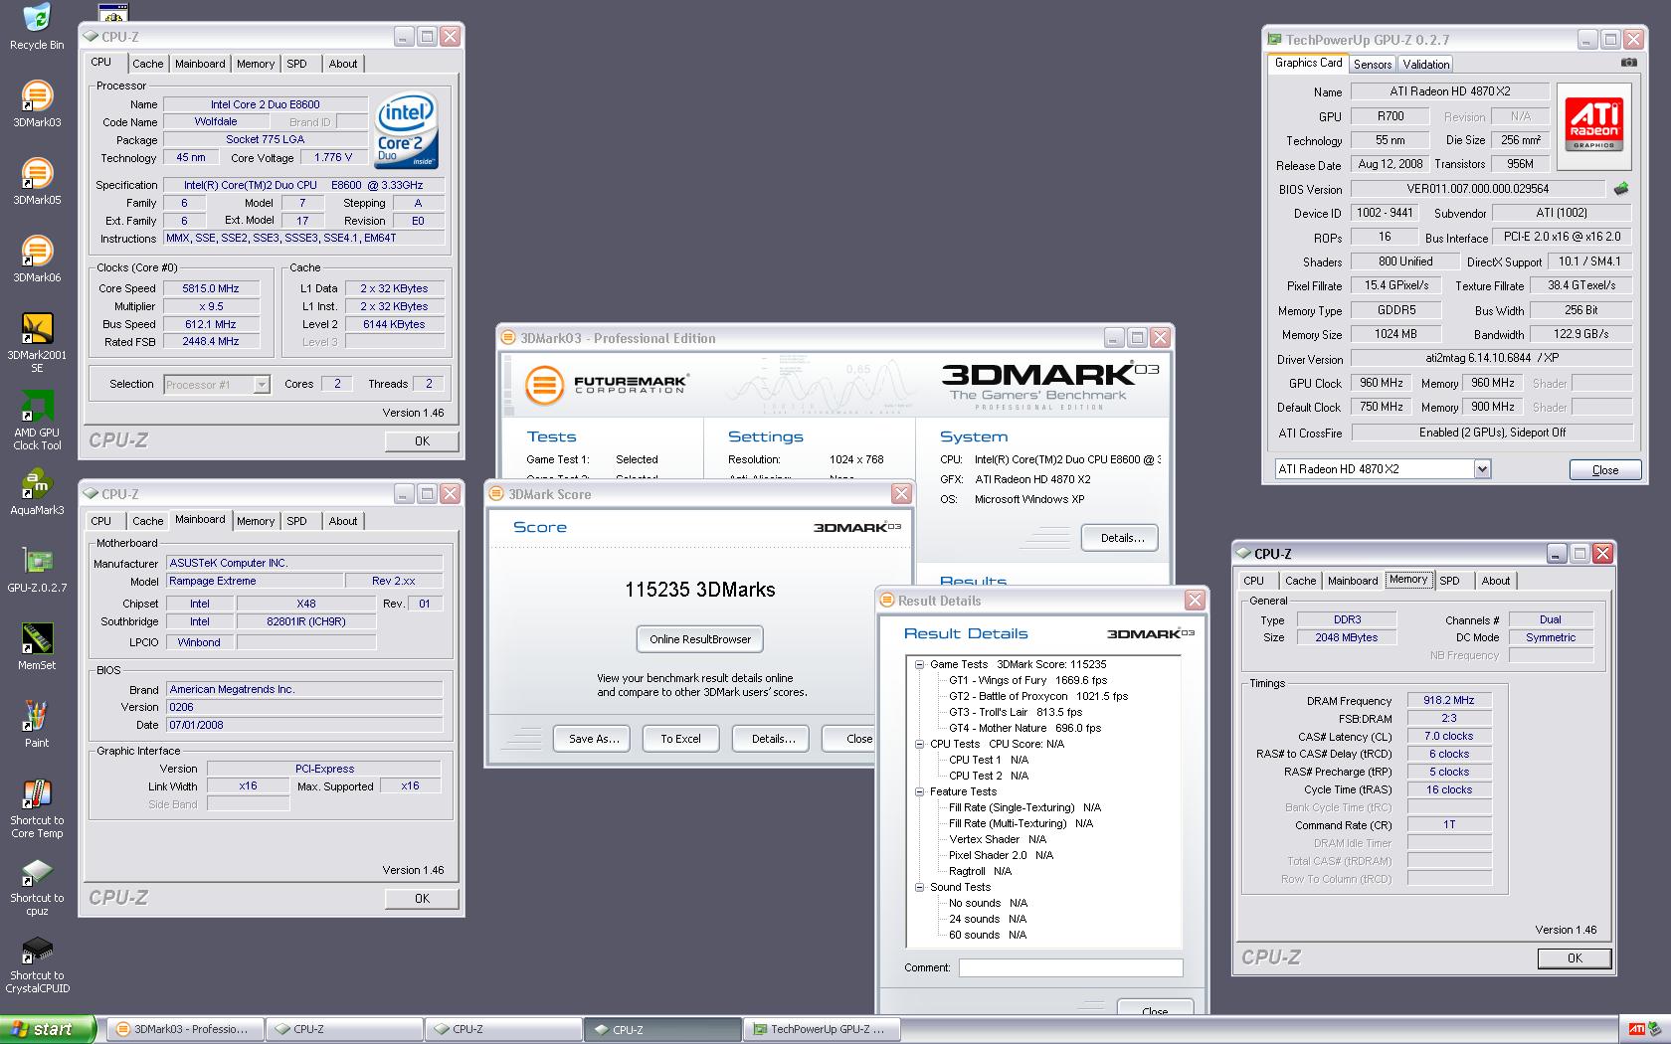Image resolution: width=1671 pixels, height=1044 pixels.
Task: Click the Futuremark logo in 3DMark03 window
Action: (x=606, y=384)
